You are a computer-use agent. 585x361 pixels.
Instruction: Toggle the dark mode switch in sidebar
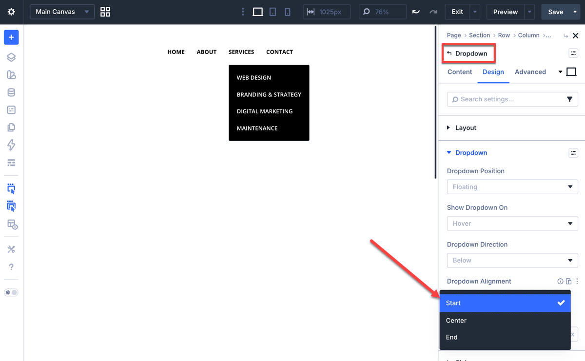11,292
